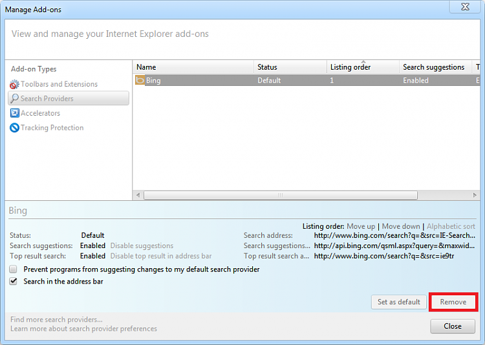
Task: Uncheck Search in the address bar
Action: [x=14, y=281]
